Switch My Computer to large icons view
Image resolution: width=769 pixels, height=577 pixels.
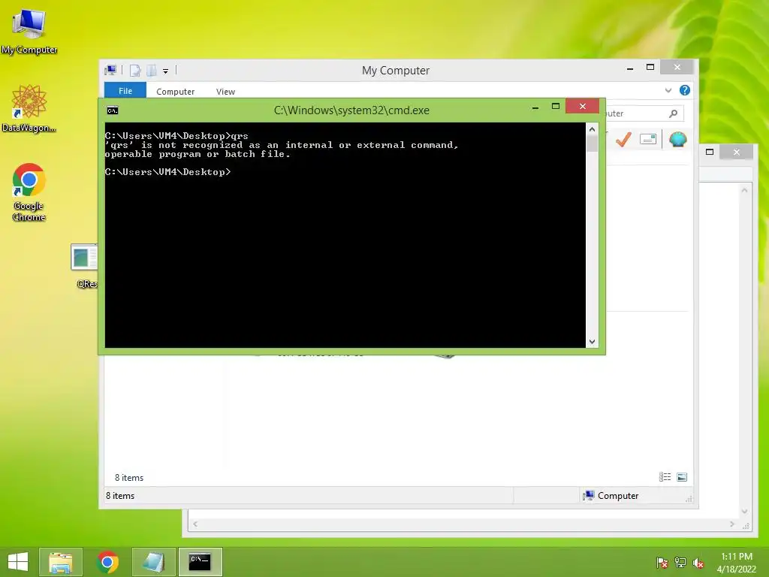[682, 477]
